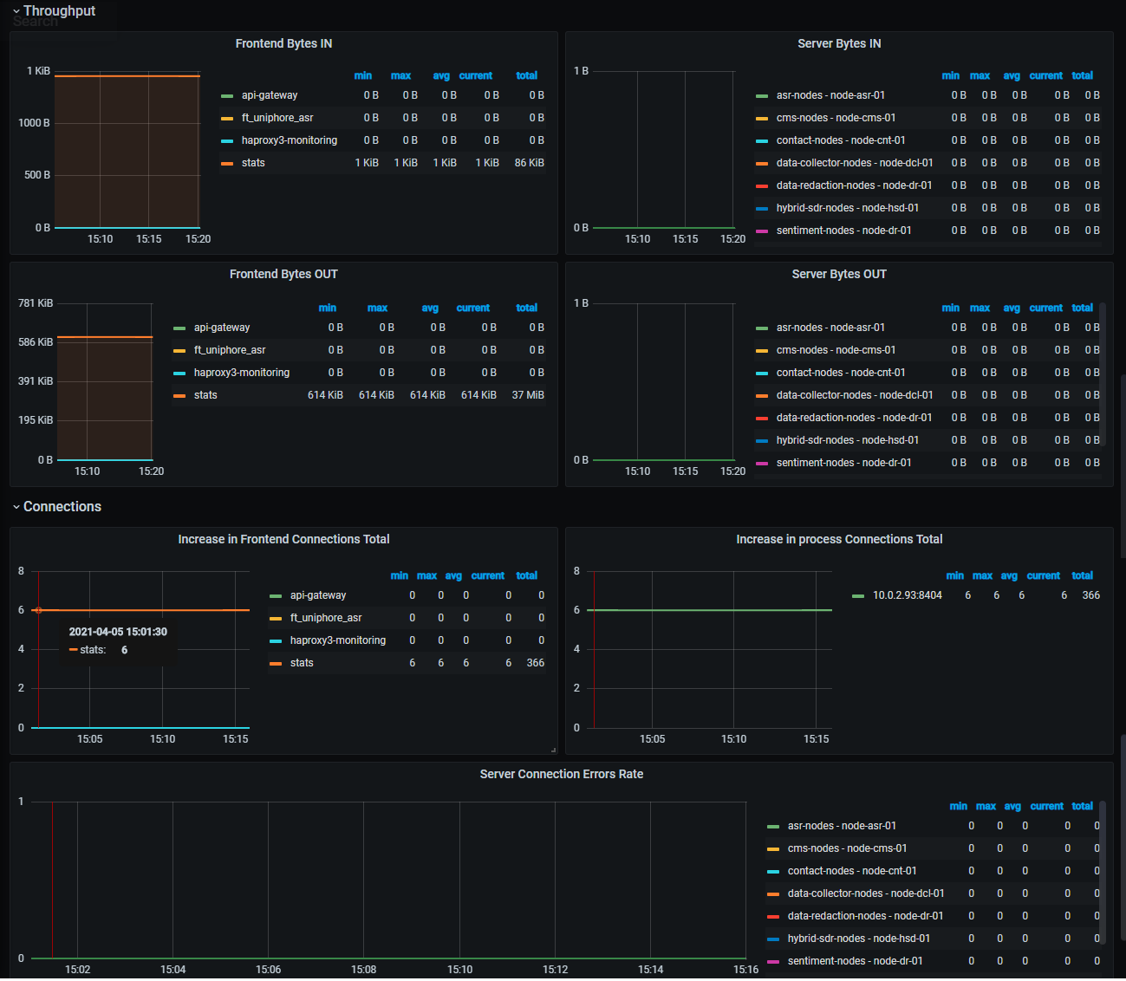This screenshot has height=981, width=1126.
Task: Click the ft_uniphore_asr color swatch in Frontend Bytes IN
Action: pyautogui.click(x=227, y=119)
